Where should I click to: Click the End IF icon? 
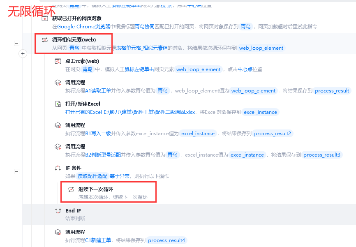click(x=58, y=211)
